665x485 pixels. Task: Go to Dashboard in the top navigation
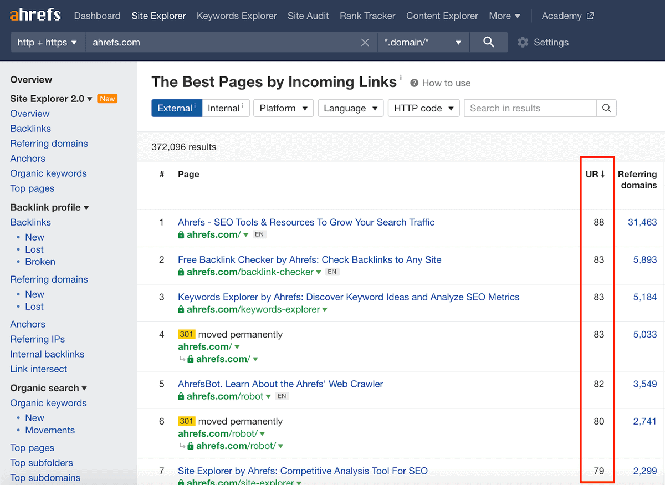[x=97, y=16]
